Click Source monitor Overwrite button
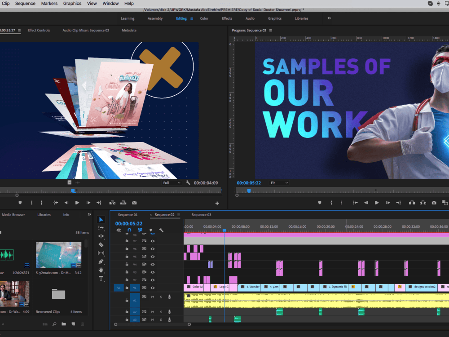This screenshot has height=337, width=449. point(123,203)
